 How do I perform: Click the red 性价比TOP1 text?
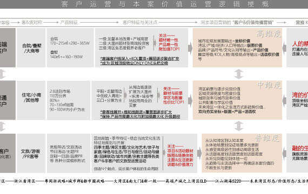[173, 102]
